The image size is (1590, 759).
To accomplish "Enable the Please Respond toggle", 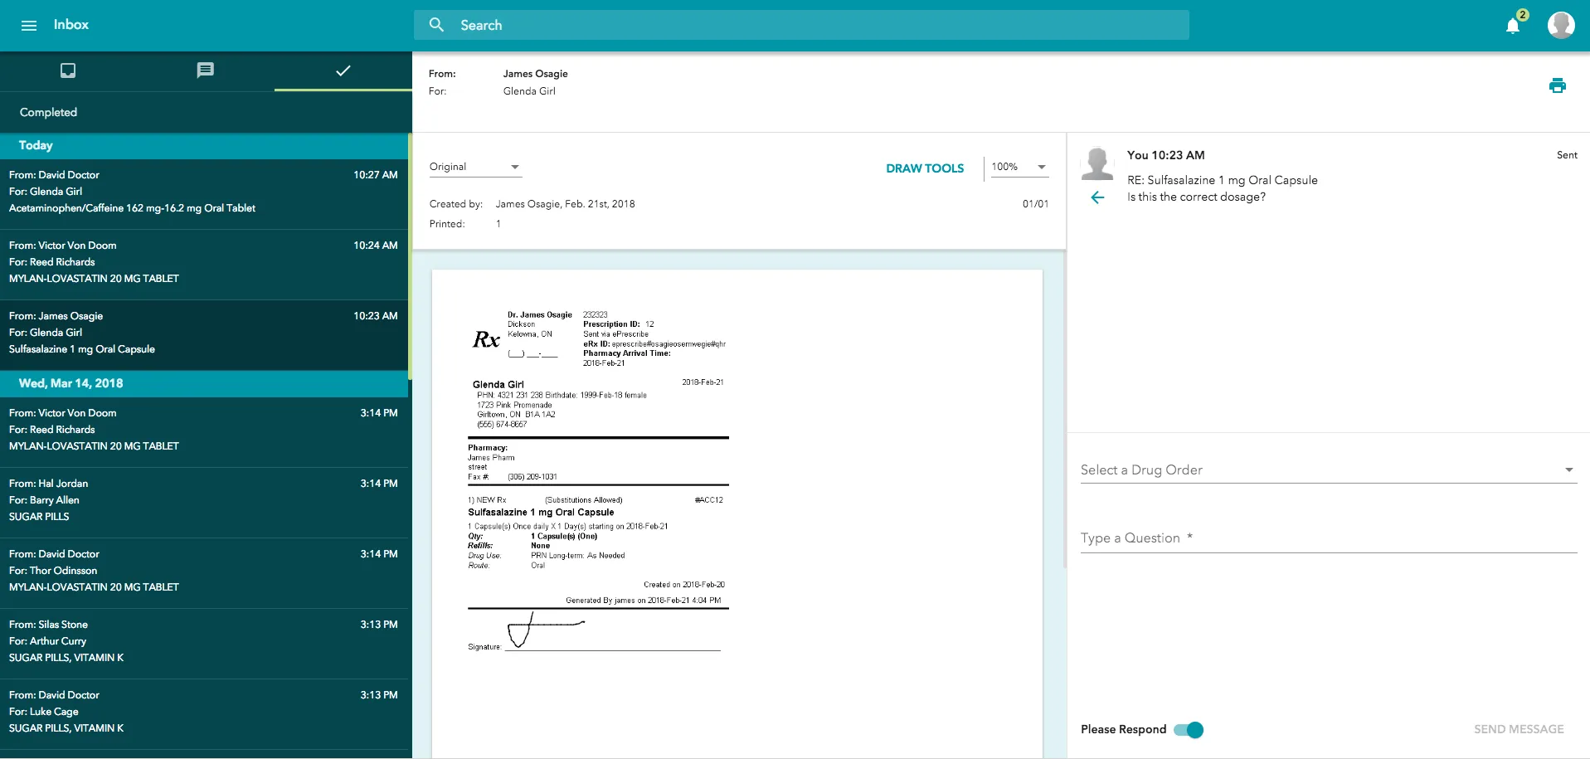I will 1190,730.
